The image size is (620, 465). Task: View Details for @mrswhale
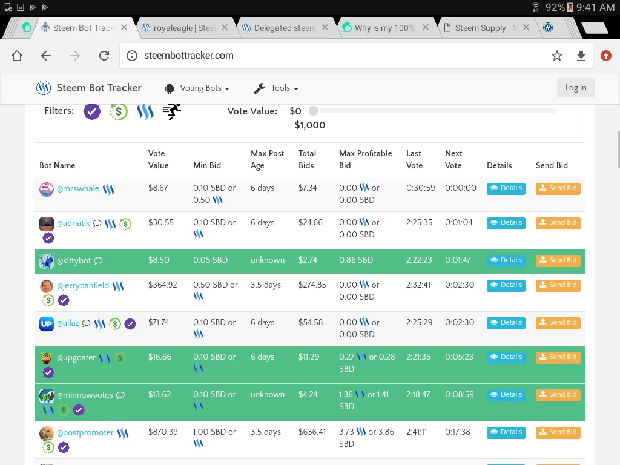pos(506,188)
